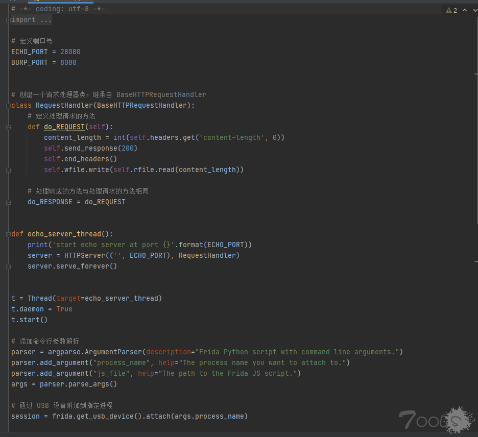Place cursor on ECHO_PORT value 28080
The height and width of the screenshot is (437, 478).
tap(70, 52)
